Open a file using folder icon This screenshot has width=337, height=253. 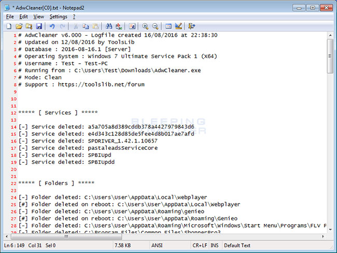coord(19,26)
